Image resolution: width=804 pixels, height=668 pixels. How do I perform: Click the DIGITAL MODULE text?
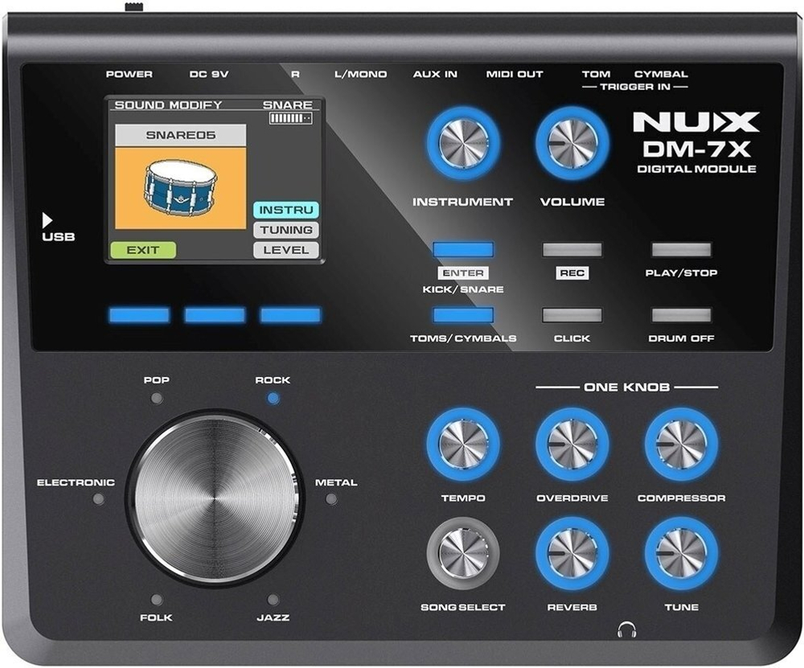point(696,169)
